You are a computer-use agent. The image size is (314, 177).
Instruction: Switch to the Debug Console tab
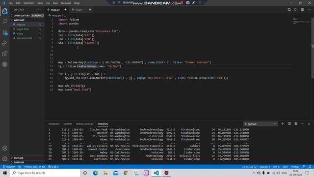point(85,124)
